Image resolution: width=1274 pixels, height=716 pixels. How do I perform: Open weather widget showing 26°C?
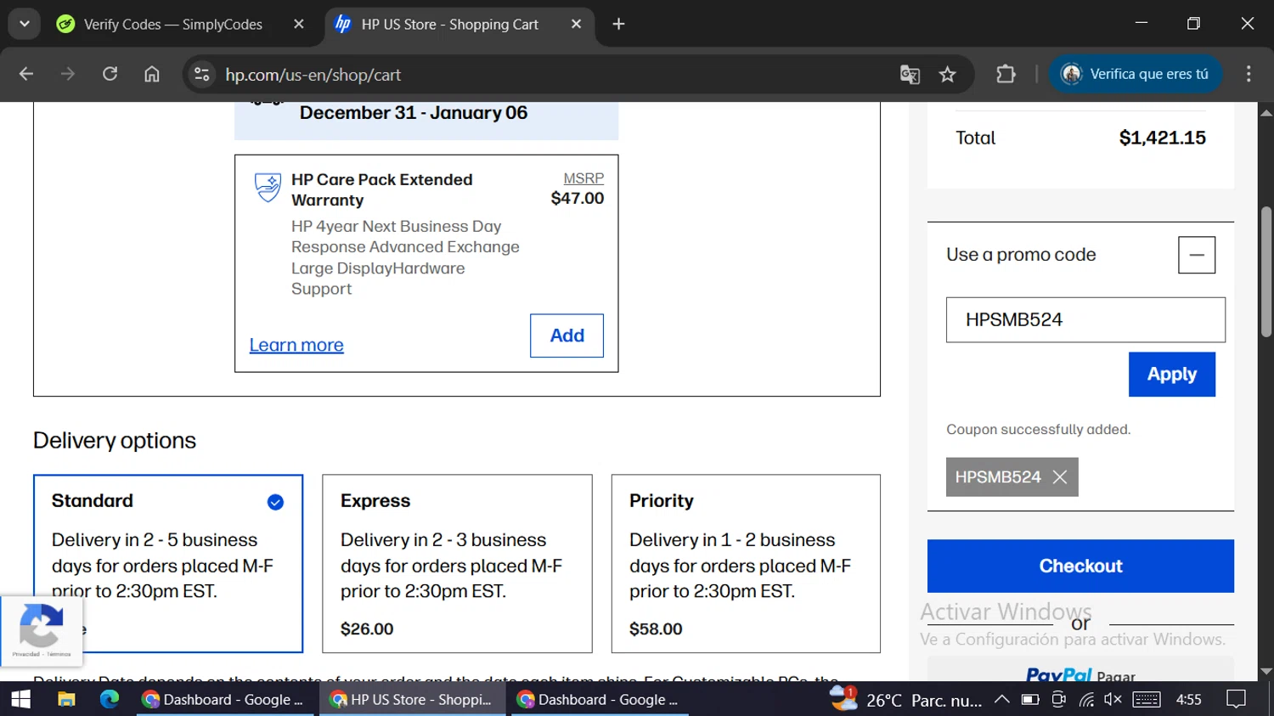pos(906,699)
